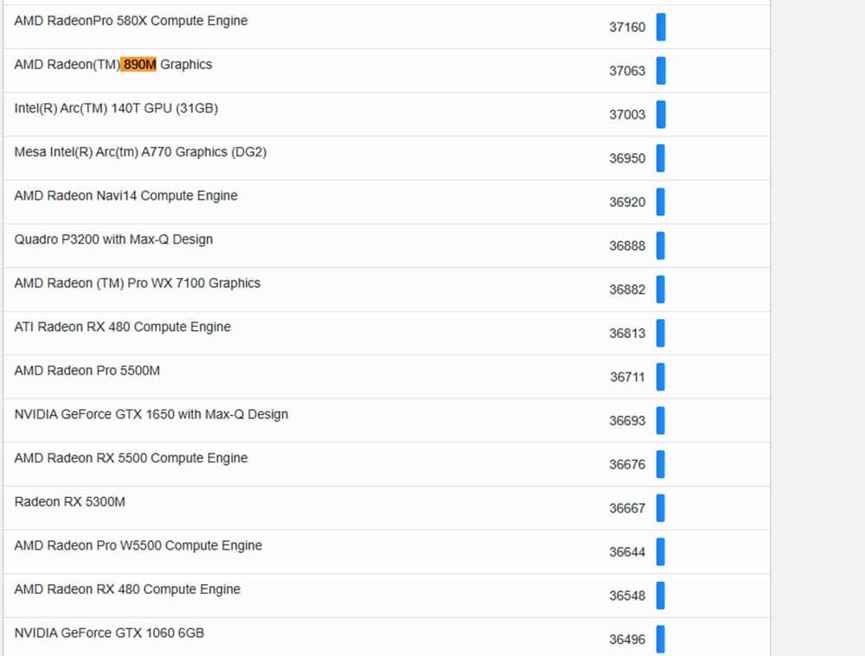Click ATI Radeon RX 480 Compute Engine
Image resolution: width=865 pixels, height=656 pixels.
122,327
